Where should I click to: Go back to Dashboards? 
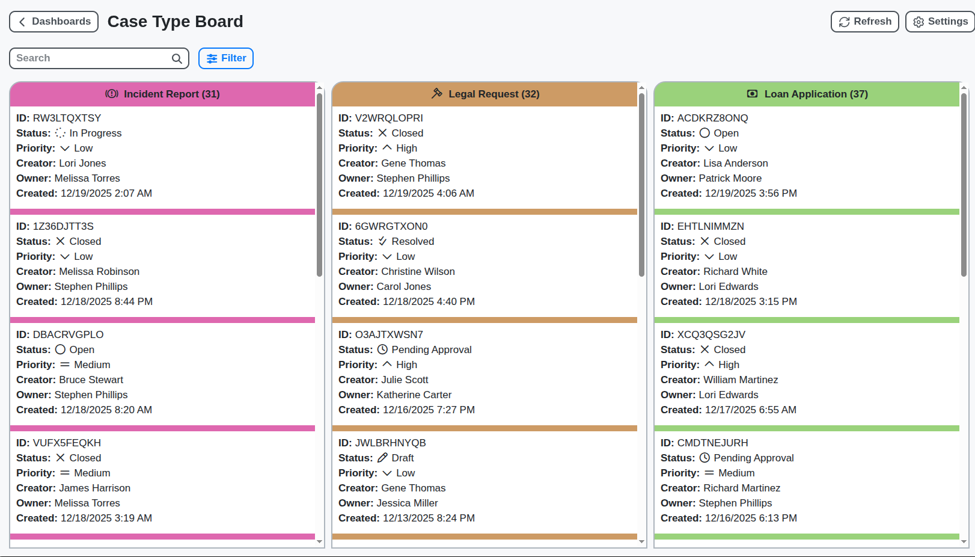[53, 21]
